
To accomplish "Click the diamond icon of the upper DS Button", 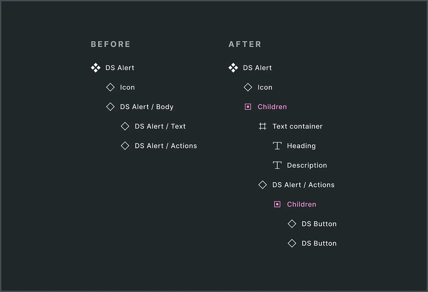I will point(292,224).
